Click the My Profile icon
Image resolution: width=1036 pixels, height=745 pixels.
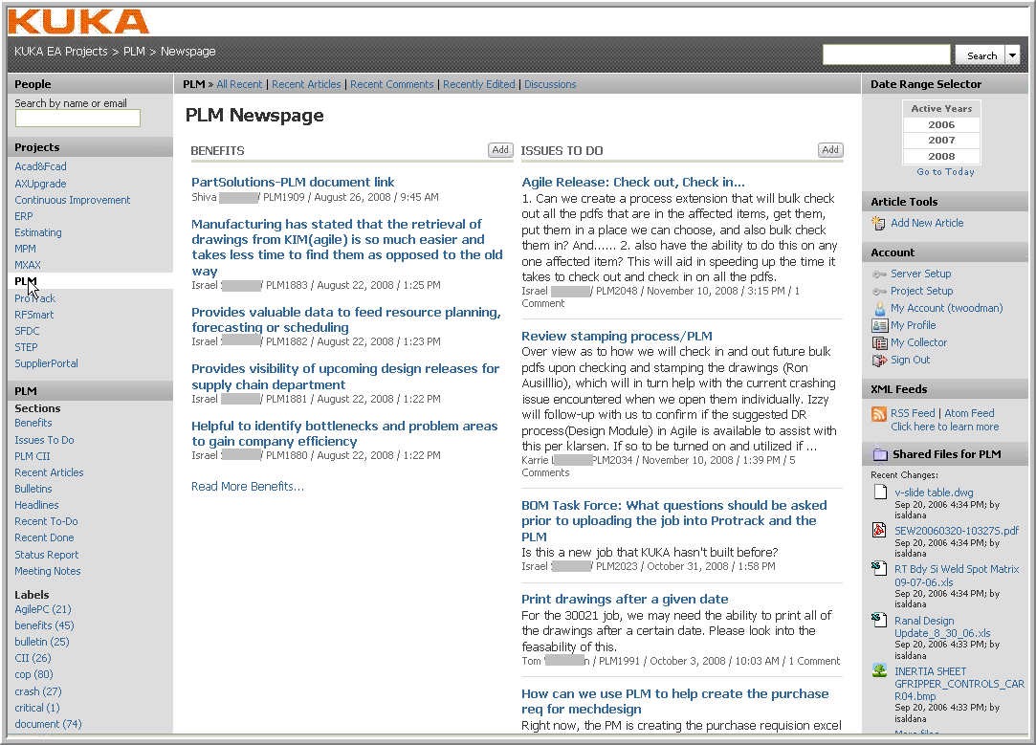coord(879,325)
